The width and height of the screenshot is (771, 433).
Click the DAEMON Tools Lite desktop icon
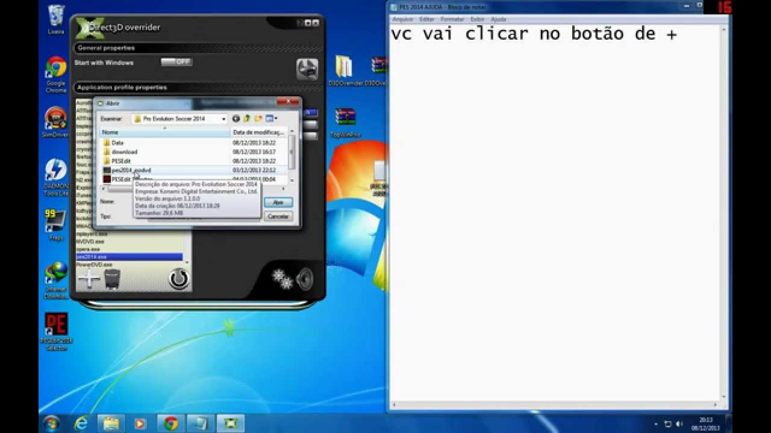click(56, 177)
